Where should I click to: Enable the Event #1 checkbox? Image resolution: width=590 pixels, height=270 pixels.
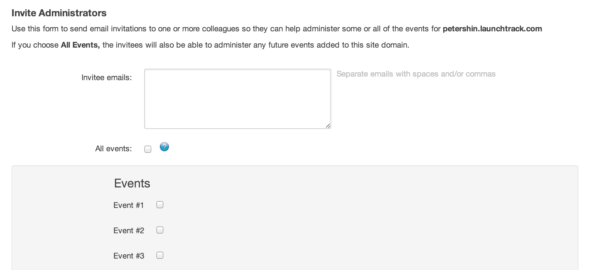click(x=160, y=205)
